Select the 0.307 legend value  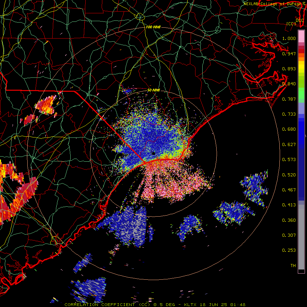(x=289, y=235)
